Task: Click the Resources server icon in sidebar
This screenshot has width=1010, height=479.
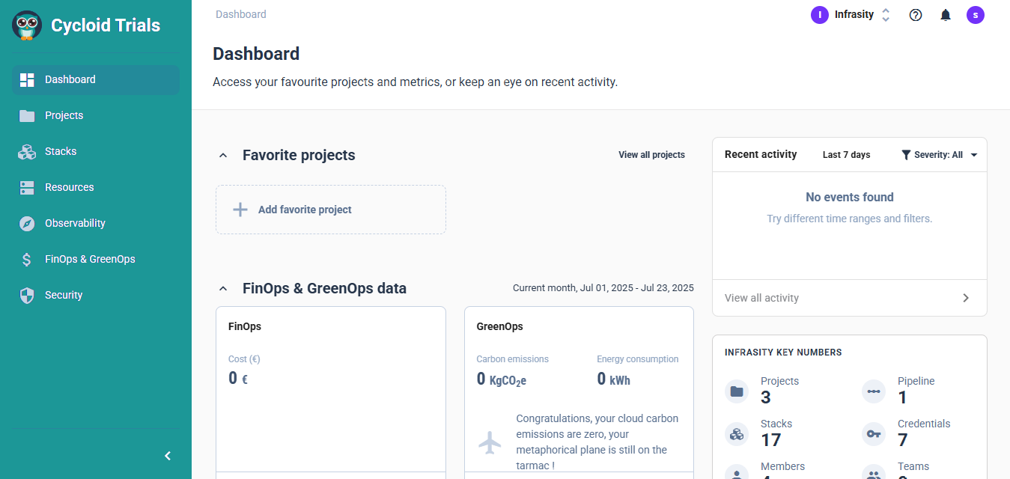Action: [27, 187]
